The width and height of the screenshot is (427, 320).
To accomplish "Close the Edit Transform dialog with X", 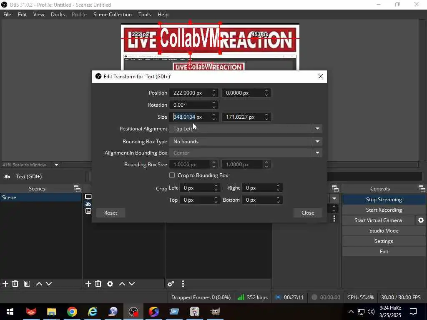I will 321,77.
